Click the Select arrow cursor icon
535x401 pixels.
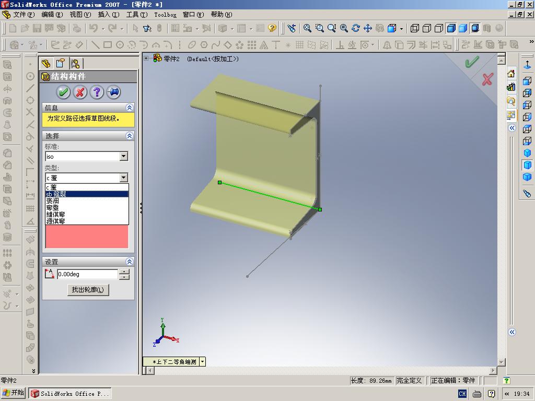(135, 28)
